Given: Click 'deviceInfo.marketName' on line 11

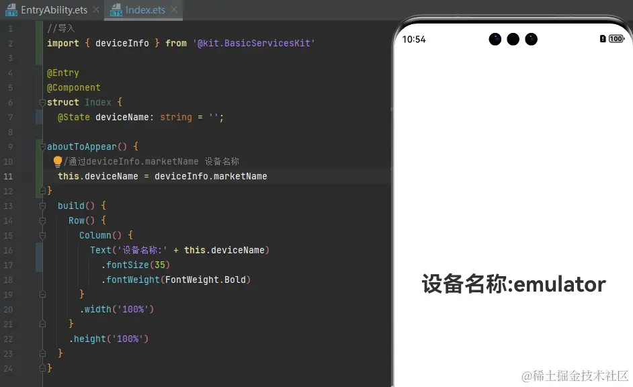Looking at the screenshot, I should click(211, 176).
